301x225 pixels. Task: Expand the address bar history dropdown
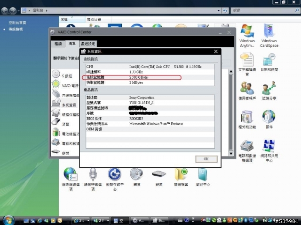tap(218, 11)
